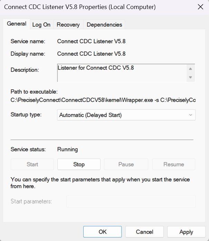The height and width of the screenshot is (241, 209).
Task: Click the Service name value text
Action: (91, 41)
